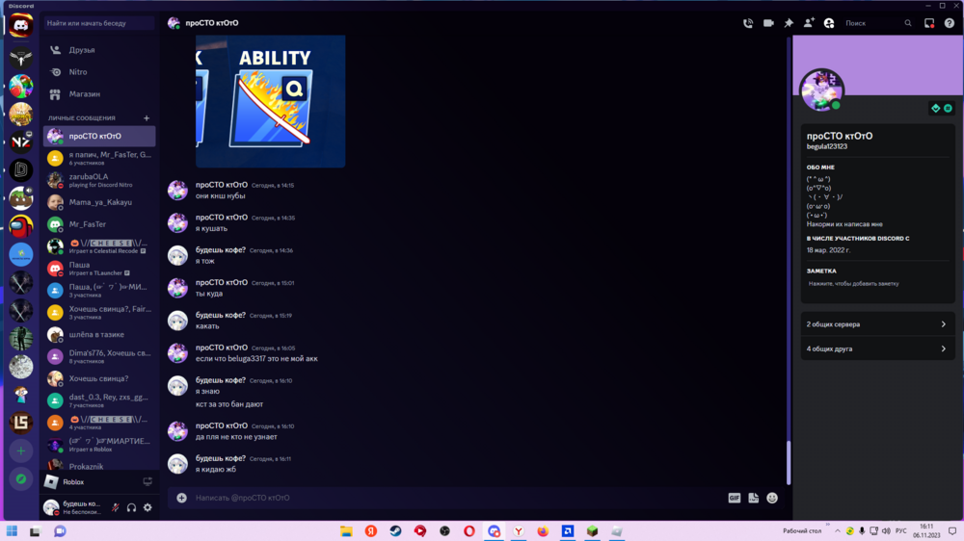Add a server with the plus button
Image resolution: width=964 pixels, height=541 pixels.
coord(21,451)
